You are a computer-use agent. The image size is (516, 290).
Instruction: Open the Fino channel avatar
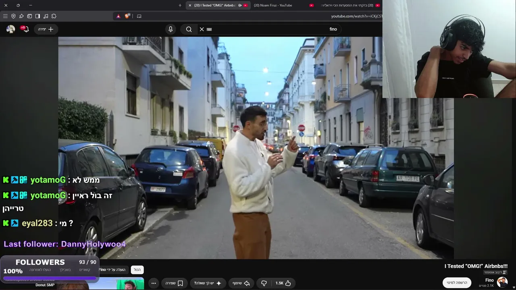pos(502,282)
